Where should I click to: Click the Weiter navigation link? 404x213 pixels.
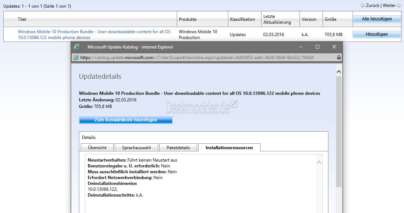tap(389, 5)
